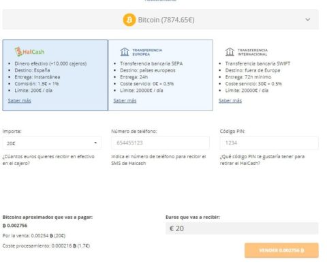Image resolution: width=327 pixels, height=268 pixels.
Task: Open Saber más under Transferencia Internacional
Action: coord(230,100)
